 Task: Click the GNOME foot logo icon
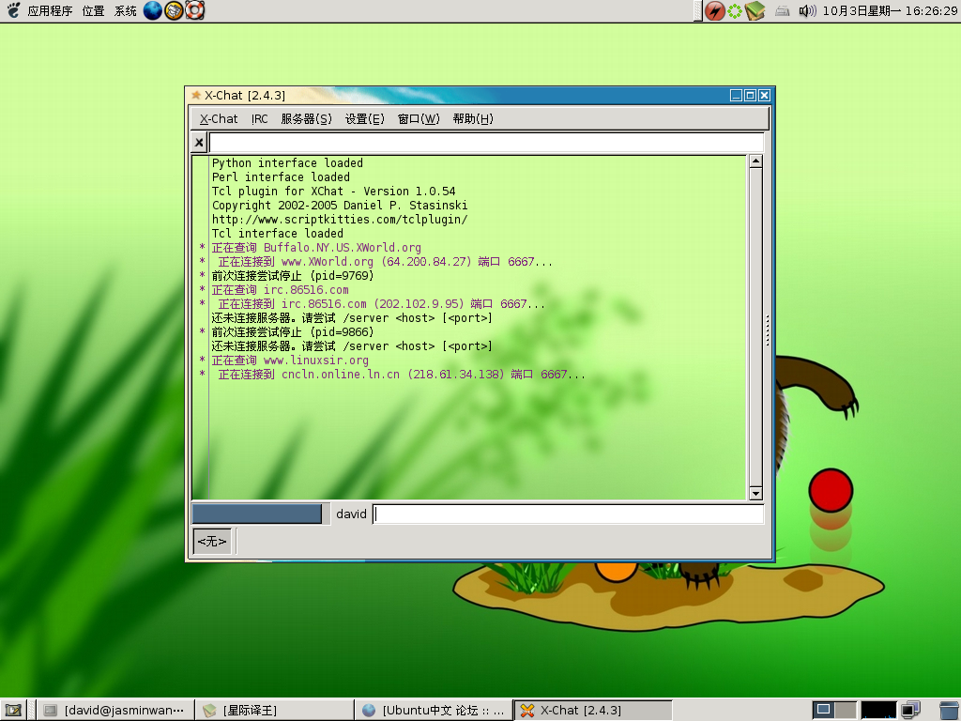click(13, 10)
